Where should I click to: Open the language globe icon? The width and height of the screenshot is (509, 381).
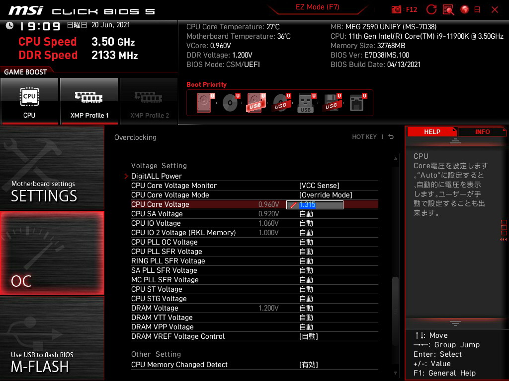(465, 10)
